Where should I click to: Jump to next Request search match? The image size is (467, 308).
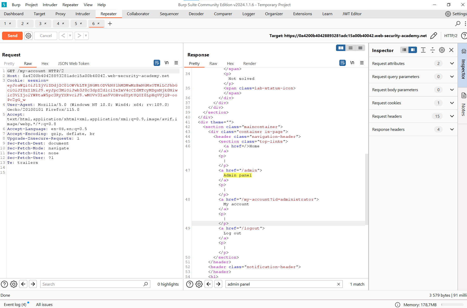pyautogui.click(x=33, y=284)
